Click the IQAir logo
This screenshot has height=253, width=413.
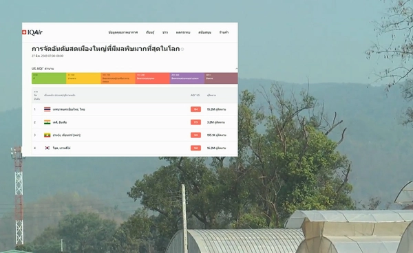tap(32, 32)
